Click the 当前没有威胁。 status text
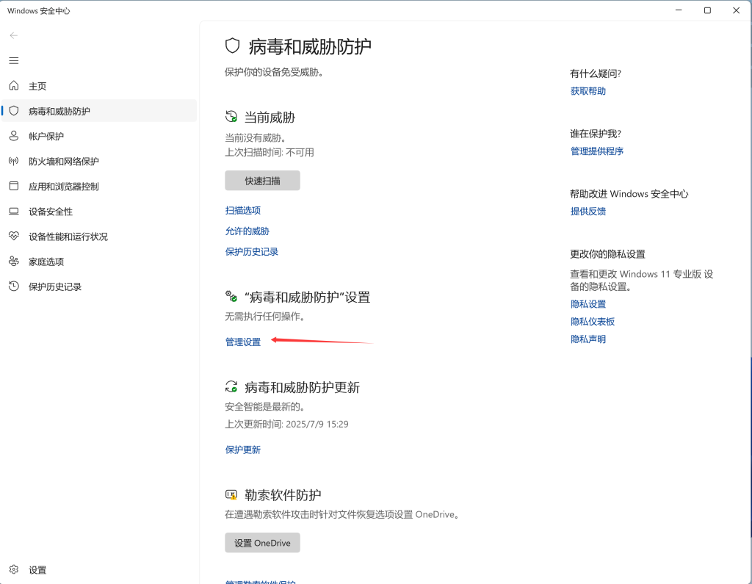The height and width of the screenshot is (584, 752). (x=256, y=137)
